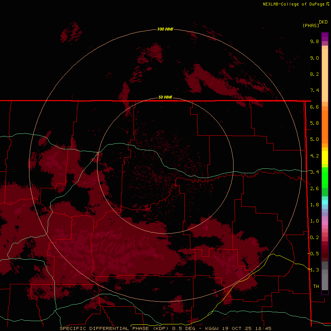Pick the gray band beside TH
This screenshot has height=331, width=331.
[x=325, y=282]
